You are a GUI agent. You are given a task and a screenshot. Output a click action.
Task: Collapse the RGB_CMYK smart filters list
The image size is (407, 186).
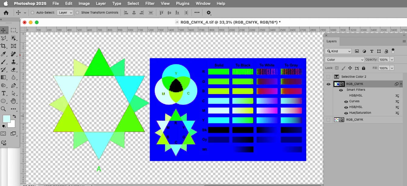pyautogui.click(x=401, y=84)
